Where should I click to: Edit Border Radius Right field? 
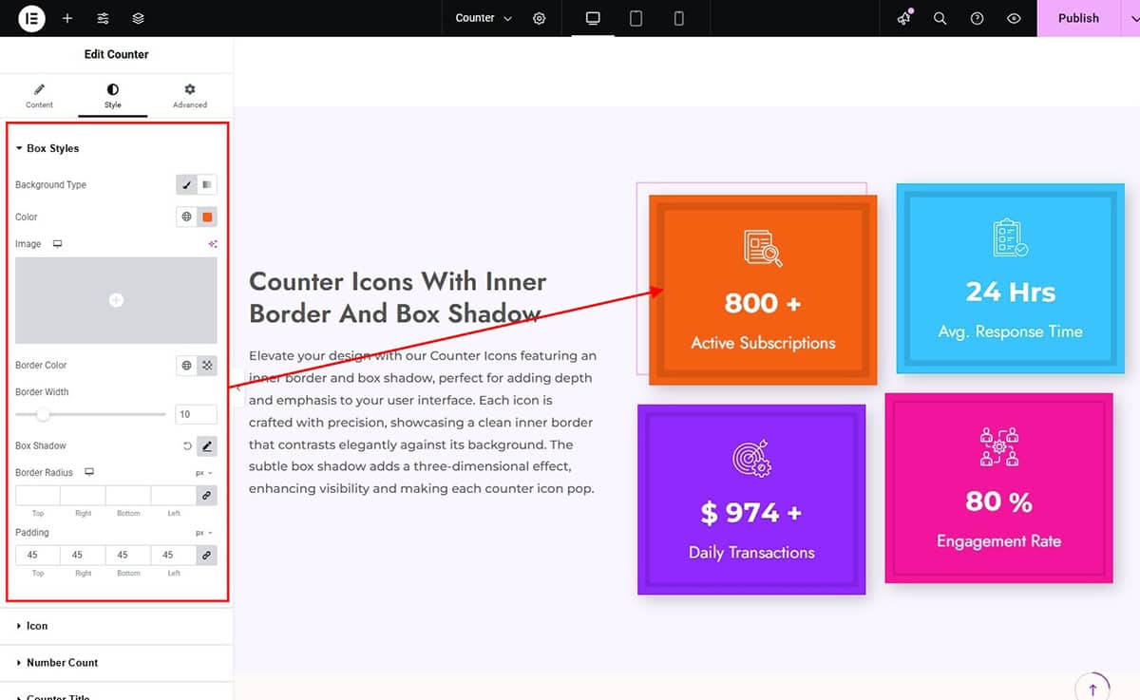coord(83,496)
